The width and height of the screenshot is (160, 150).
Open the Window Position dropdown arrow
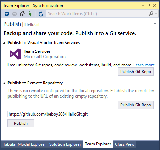tap(143, 5)
